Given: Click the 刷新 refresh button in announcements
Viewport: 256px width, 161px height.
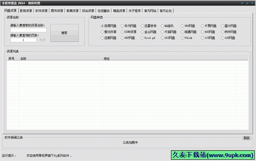Looking at the screenshot, I should [247, 138].
